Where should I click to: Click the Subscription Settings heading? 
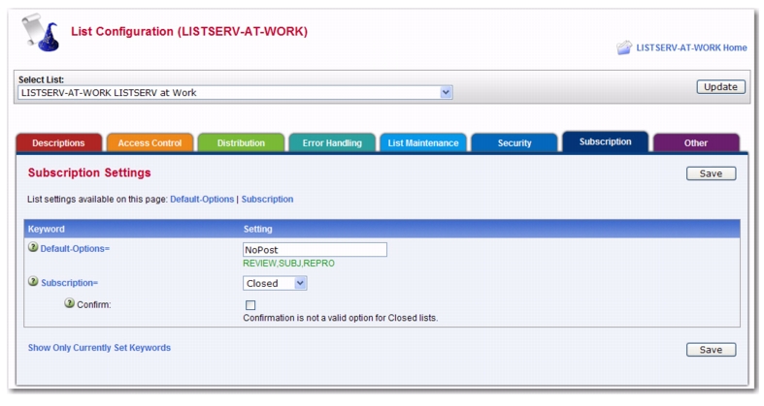(89, 172)
